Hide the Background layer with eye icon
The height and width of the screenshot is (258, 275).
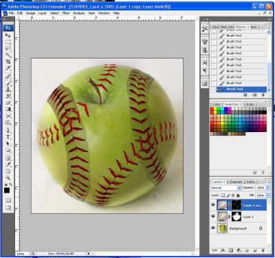click(x=213, y=228)
